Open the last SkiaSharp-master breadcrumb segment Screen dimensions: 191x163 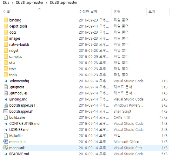pos(63,2)
